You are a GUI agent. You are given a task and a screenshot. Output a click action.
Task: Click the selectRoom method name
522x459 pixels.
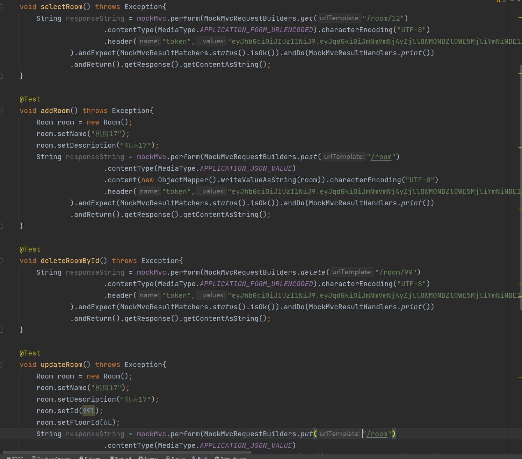coord(61,7)
